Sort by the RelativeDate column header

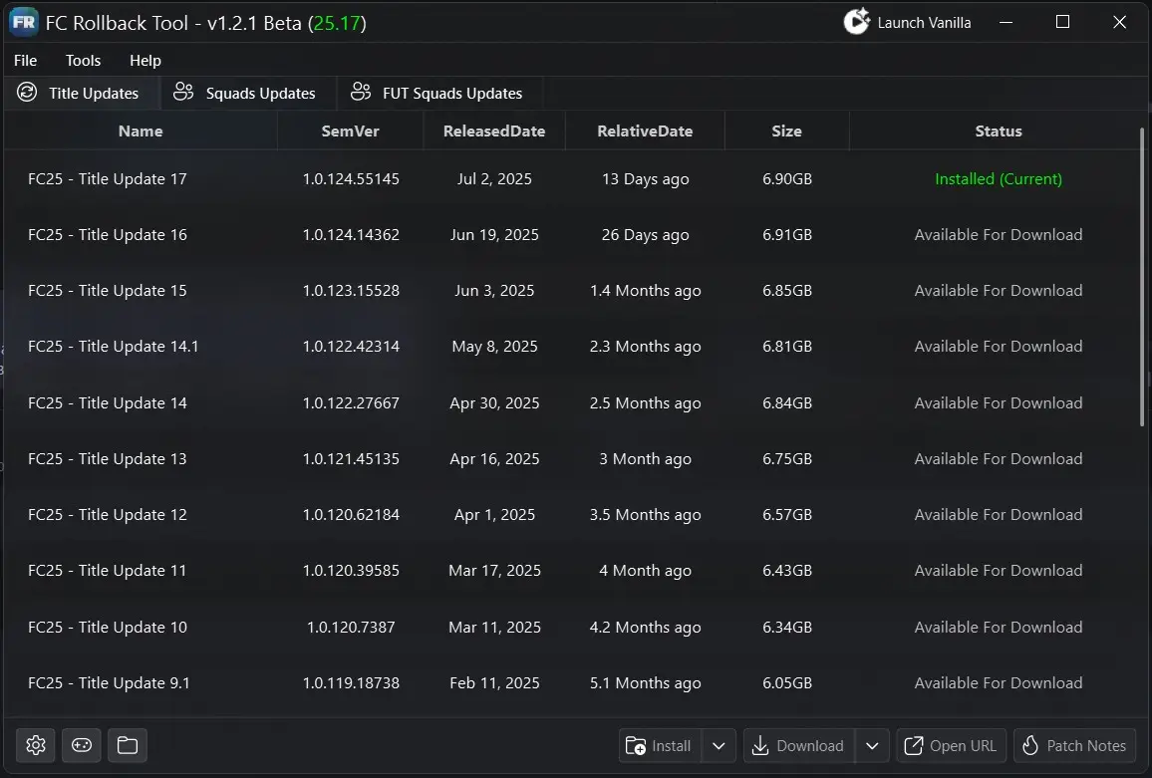pyautogui.click(x=645, y=130)
